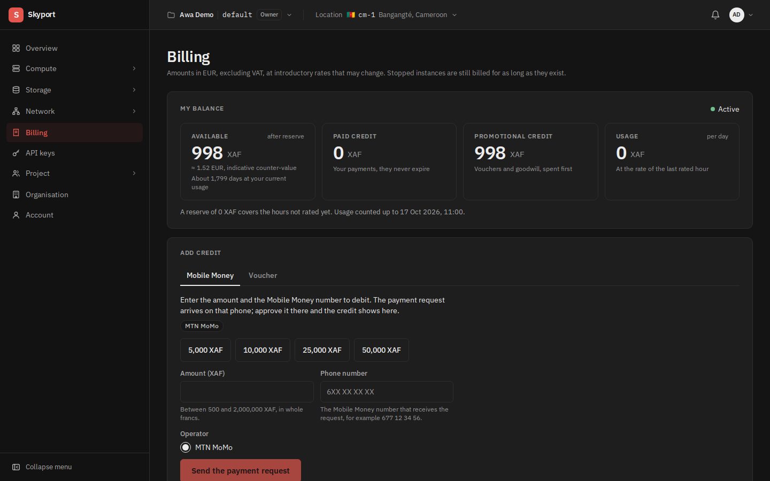Expand the Storage submenu chevron

pyautogui.click(x=134, y=90)
